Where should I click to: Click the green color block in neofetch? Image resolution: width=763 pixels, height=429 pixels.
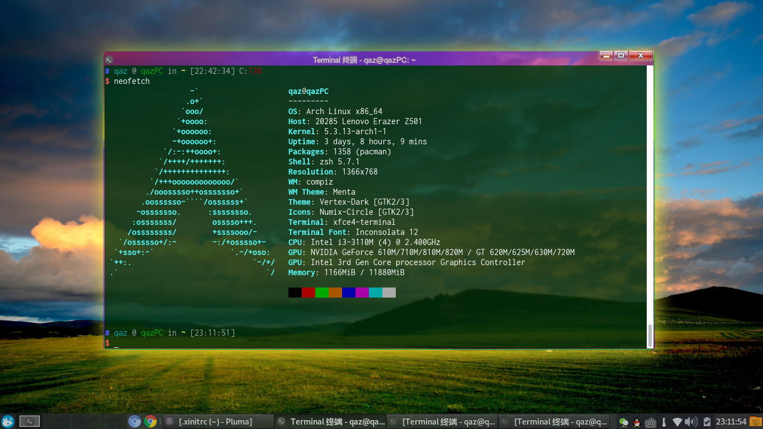322,293
